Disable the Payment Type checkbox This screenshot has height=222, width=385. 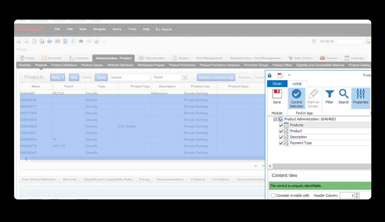click(x=280, y=143)
